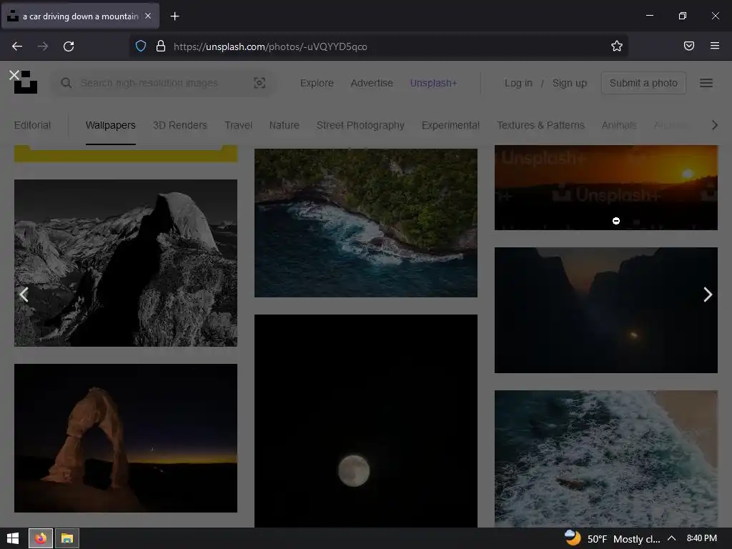Go to previous photo arrow
The height and width of the screenshot is (549, 732).
tap(24, 295)
